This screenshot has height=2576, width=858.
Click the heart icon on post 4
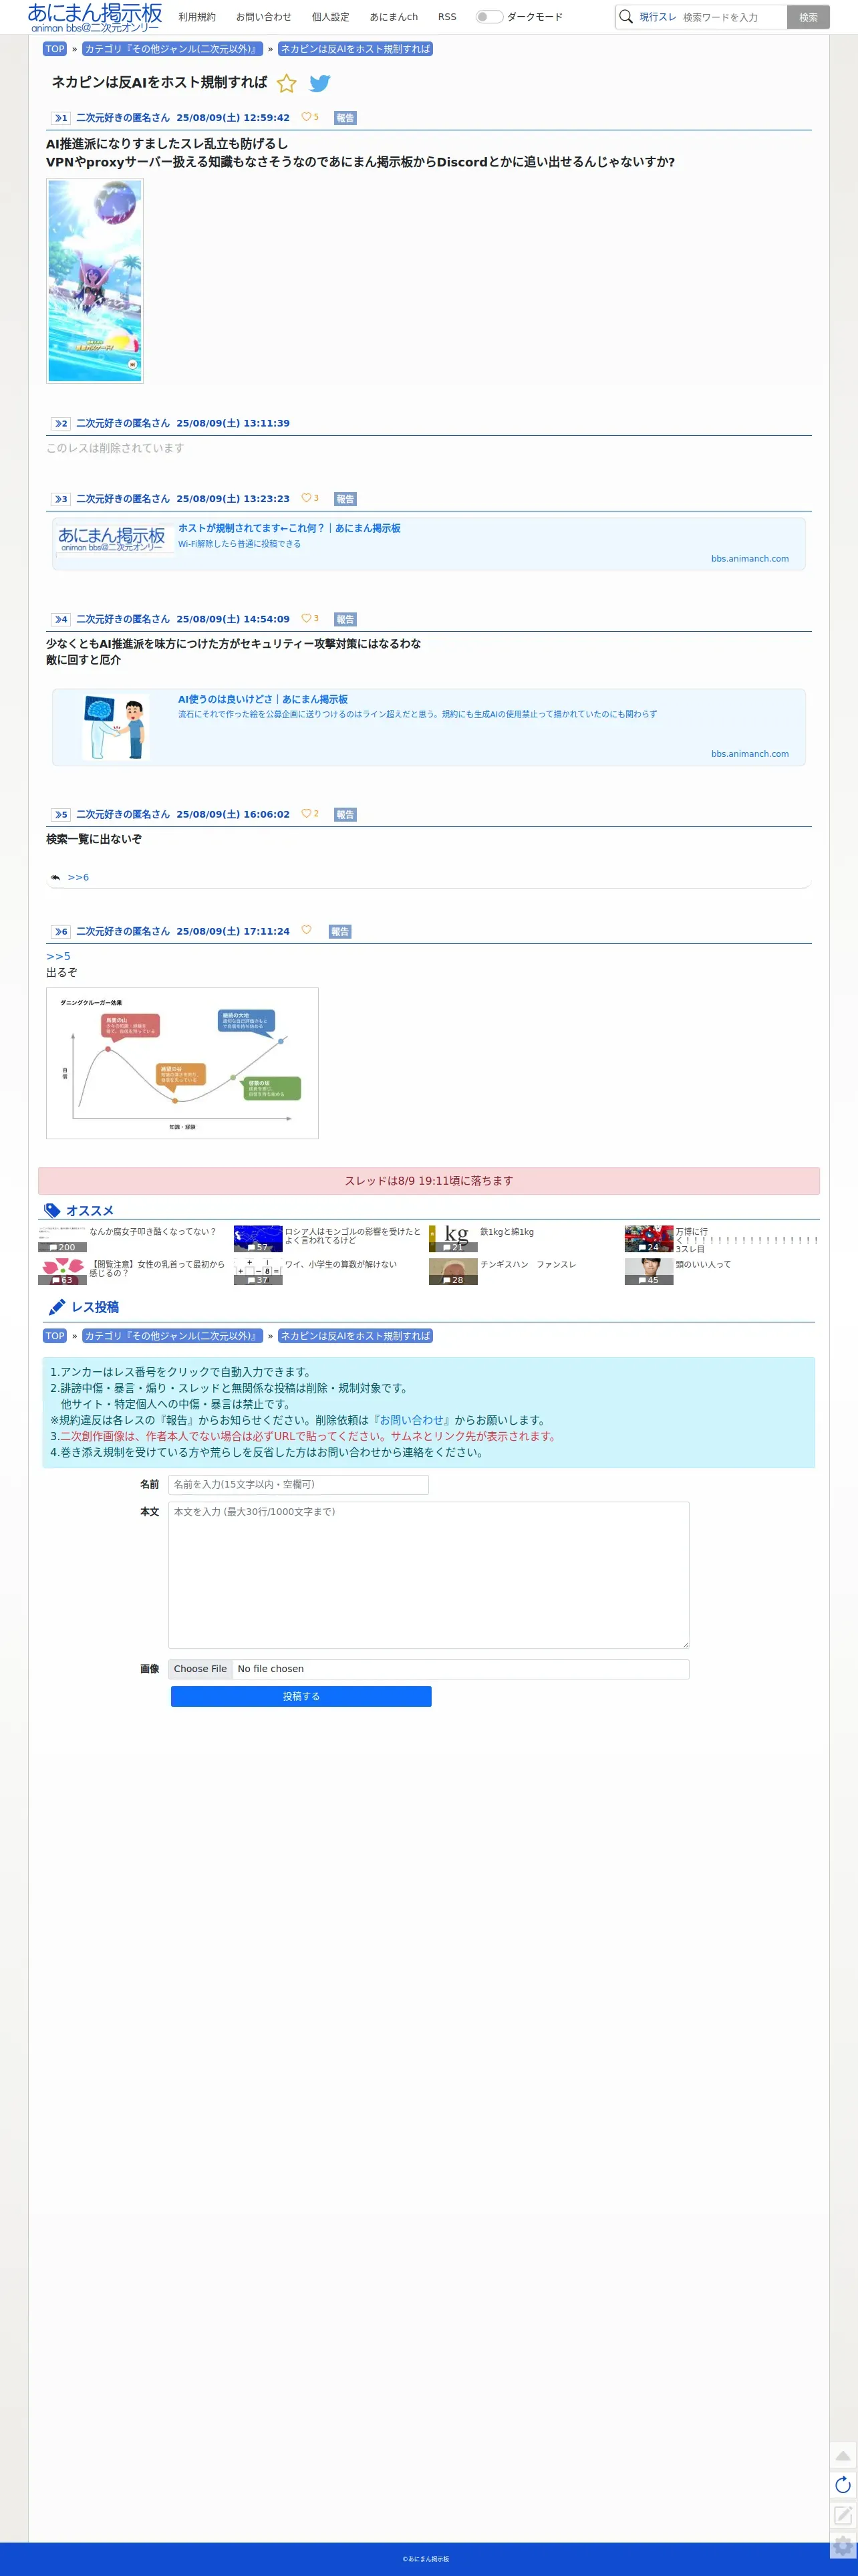click(x=306, y=618)
